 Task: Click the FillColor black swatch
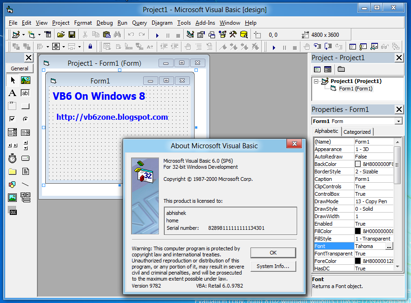357,231
